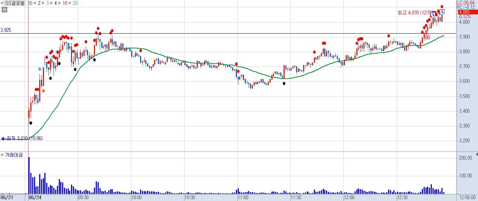Image resolution: width=478 pixels, height=201 pixels.
Task: Click the LC:26,64 indicator
Action: (465, 3)
